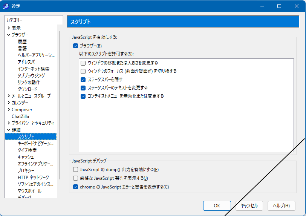Expand the 表示 category
The height and width of the screenshot is (216, 306).
[x=9, y=28]
